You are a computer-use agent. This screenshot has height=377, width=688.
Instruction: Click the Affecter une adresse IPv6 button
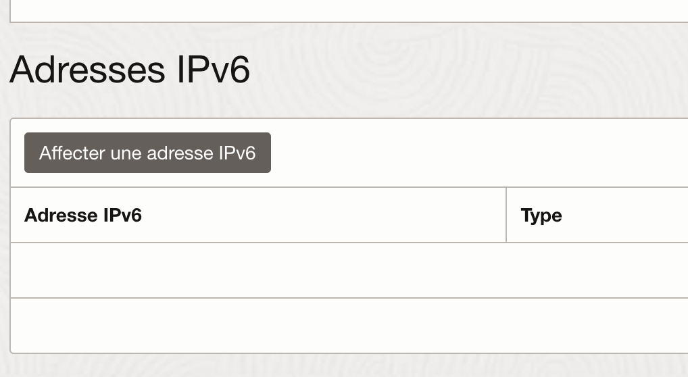(x=147, y=153)
